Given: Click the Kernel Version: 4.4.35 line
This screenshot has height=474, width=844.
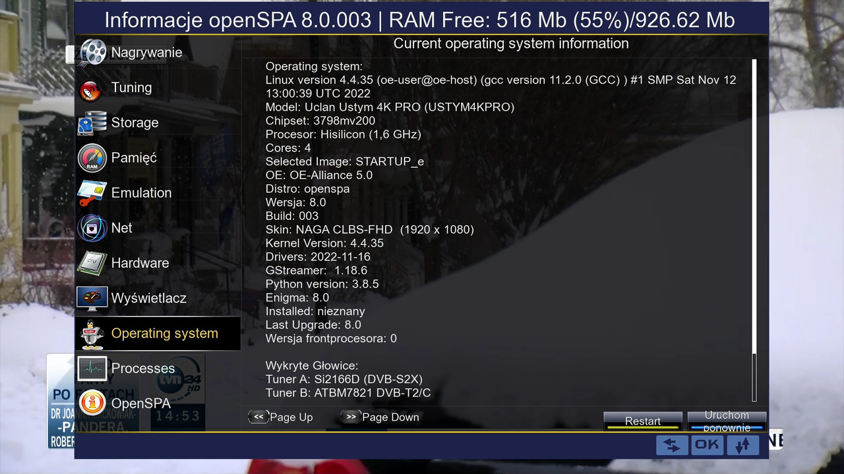Looking at the screenshot, I should coord(324,243).
